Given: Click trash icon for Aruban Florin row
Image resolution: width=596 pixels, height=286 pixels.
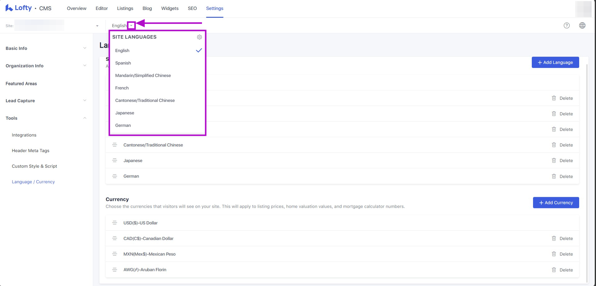Looking at the screenshot, I should coord(554,270).
